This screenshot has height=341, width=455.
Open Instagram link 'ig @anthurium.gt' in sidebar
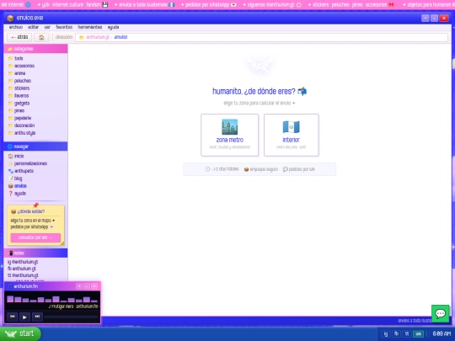tap(23, 262)
